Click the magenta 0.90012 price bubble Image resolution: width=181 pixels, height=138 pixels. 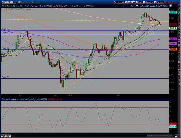[x=173, y=39]
